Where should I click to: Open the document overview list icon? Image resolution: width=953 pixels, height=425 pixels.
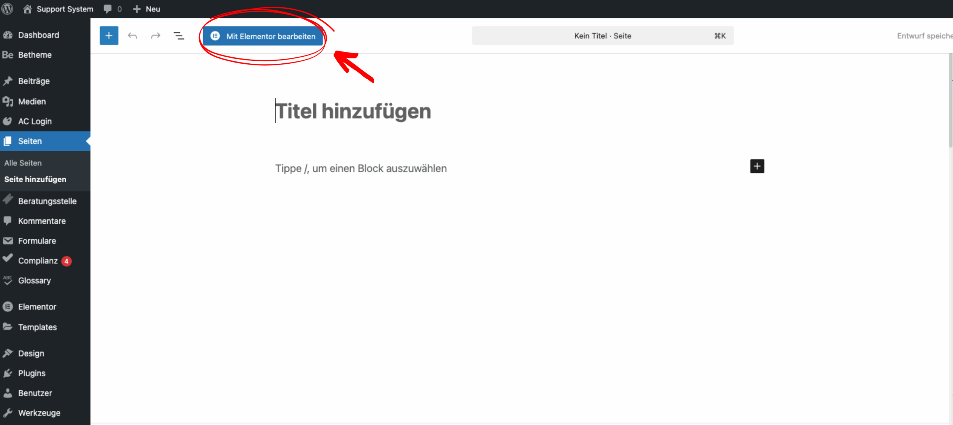[179, 35]
